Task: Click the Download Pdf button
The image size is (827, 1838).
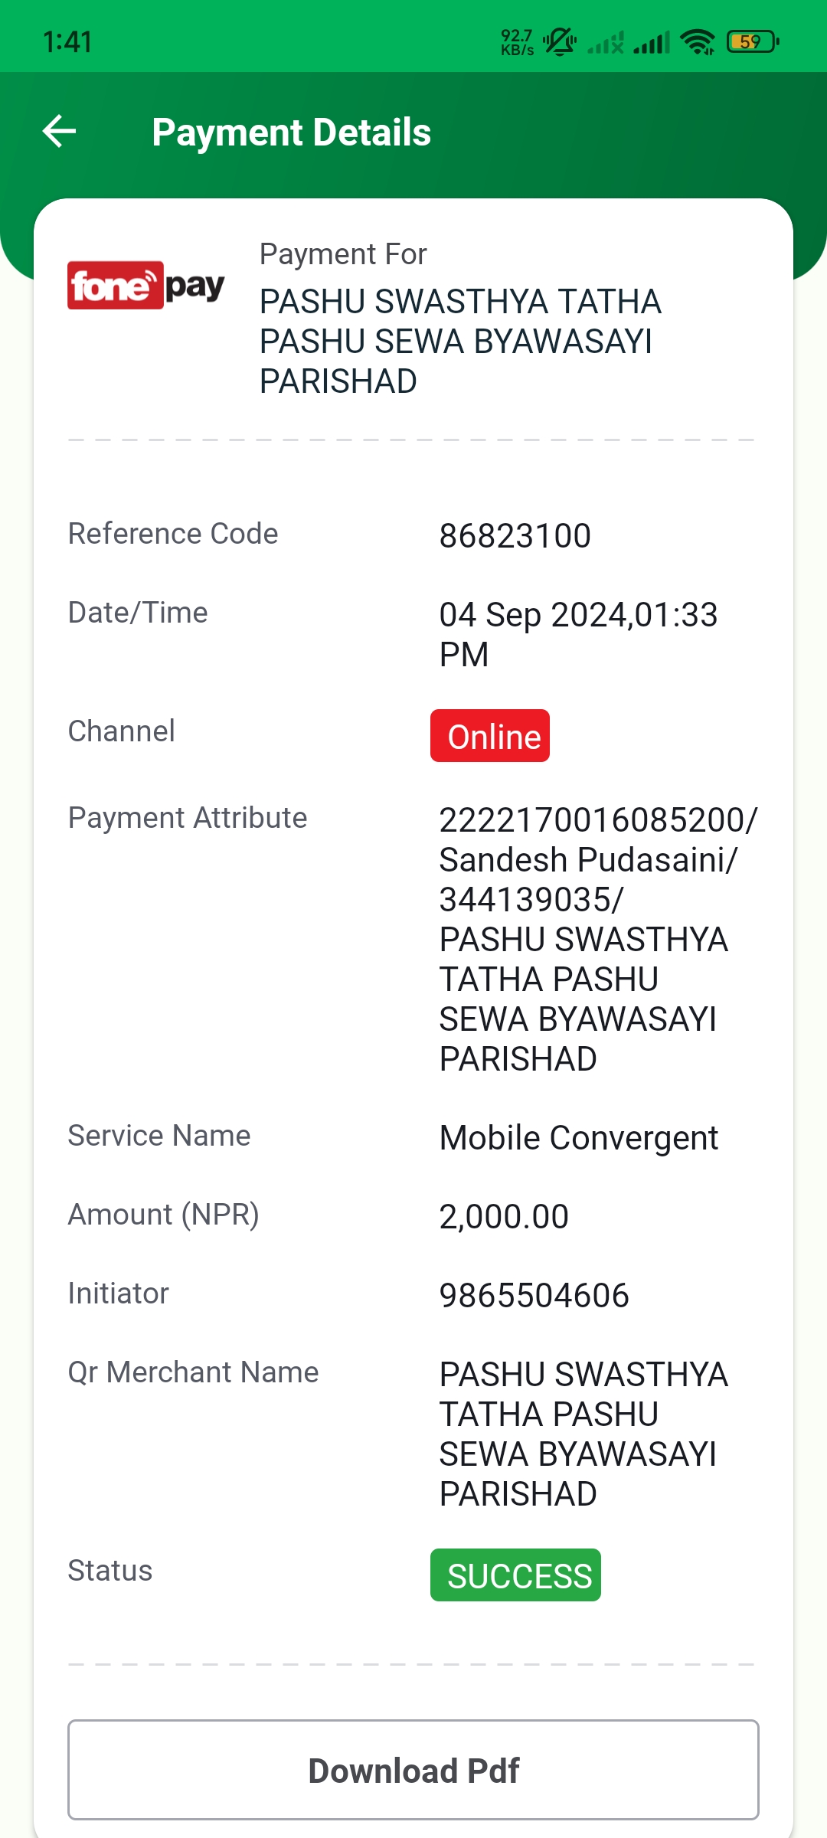Action: tap(413, 1770)
